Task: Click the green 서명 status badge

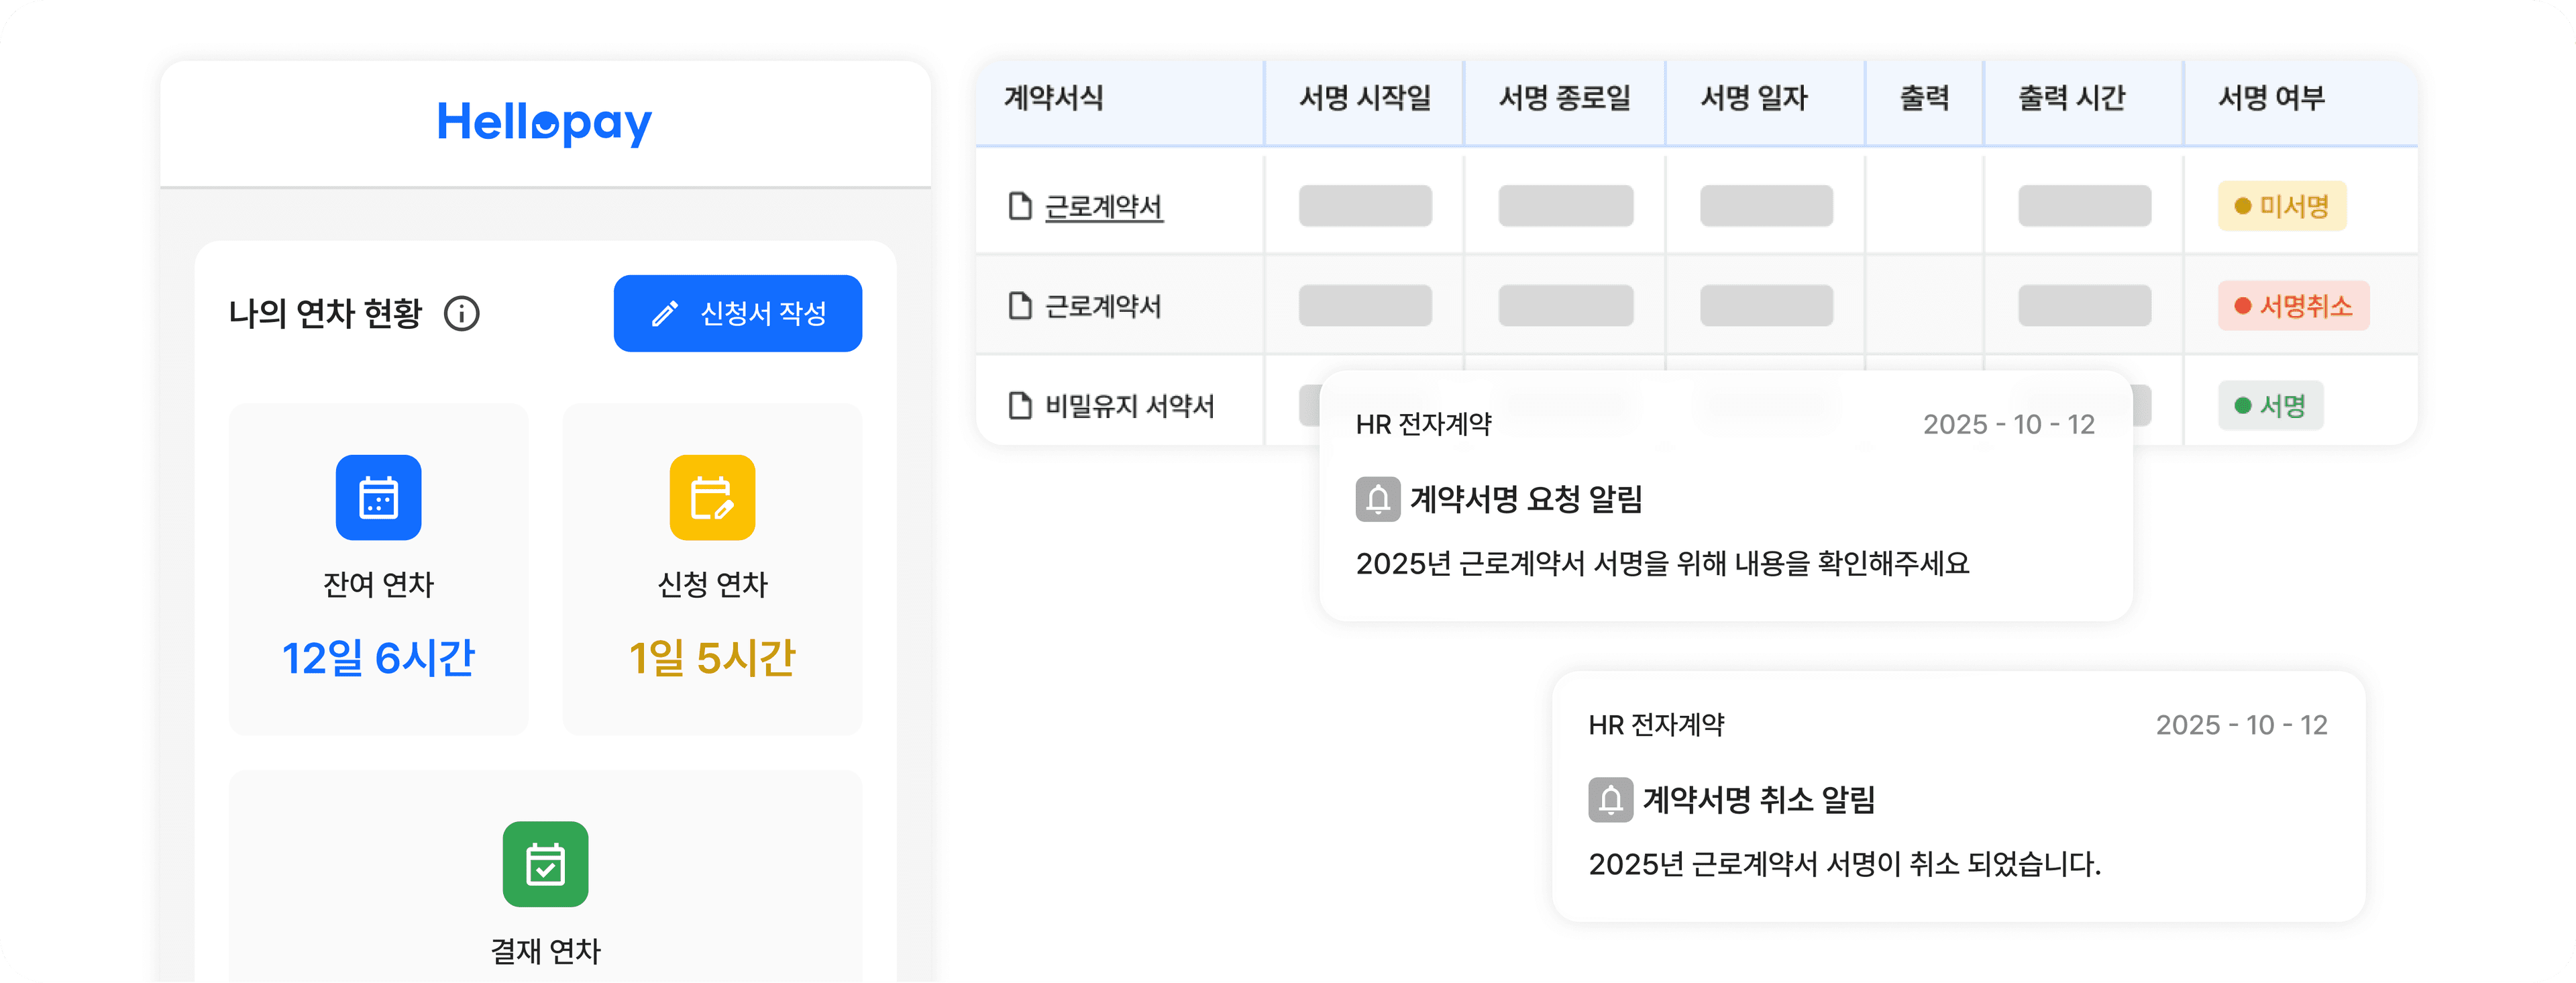Action: (2270, 406)
